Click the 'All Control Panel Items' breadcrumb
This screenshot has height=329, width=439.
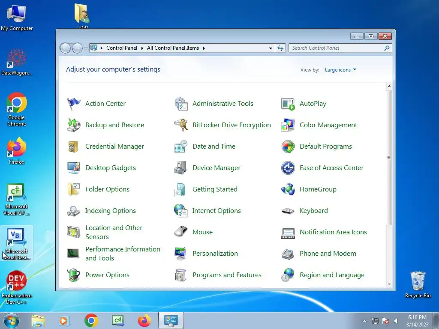pyautogui.click(x=173, y=48)
